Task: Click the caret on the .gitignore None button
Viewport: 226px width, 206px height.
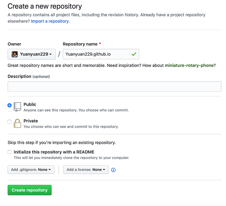Action: (50, 170)
